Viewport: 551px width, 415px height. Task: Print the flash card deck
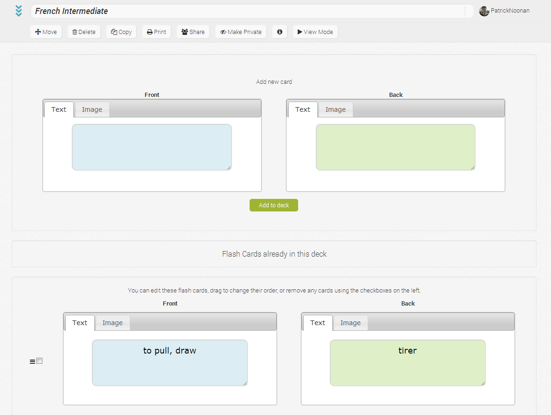[x=156, y=32]
